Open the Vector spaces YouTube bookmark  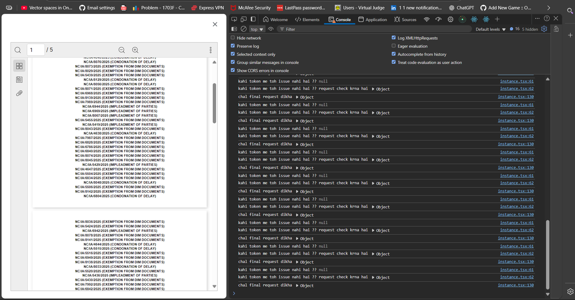pos(46,8)
